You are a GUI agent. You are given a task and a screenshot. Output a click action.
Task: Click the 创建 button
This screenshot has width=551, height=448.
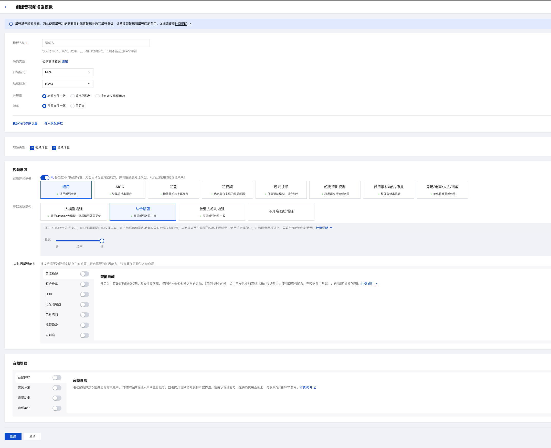(x=13, y=436)
